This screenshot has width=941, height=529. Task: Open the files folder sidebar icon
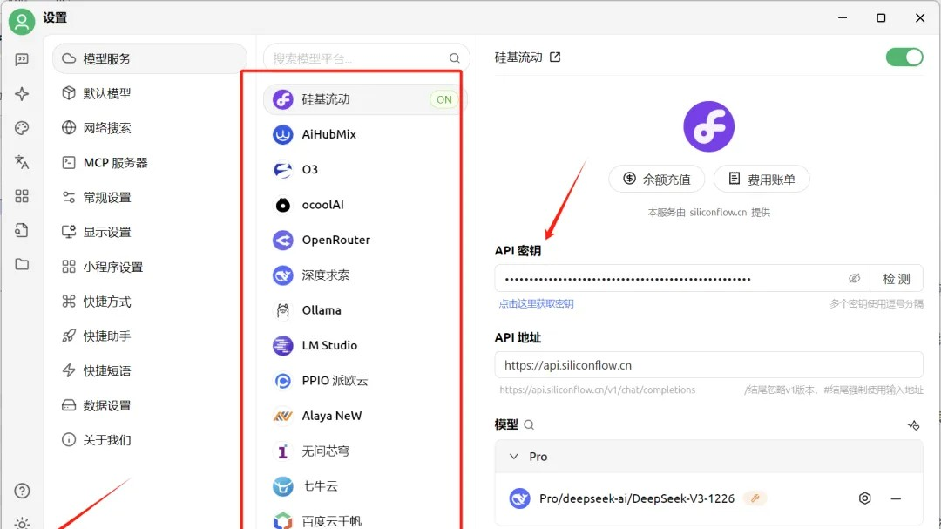coord(22,264)
